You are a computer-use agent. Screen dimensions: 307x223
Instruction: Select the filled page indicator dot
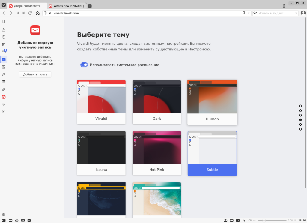click(x=300, y=120)
